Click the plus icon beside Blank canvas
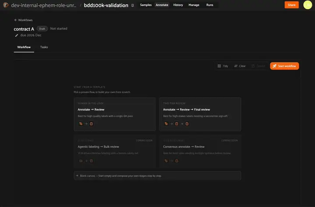The width and height of the screenshot is (315, 207). coord(77,176)
